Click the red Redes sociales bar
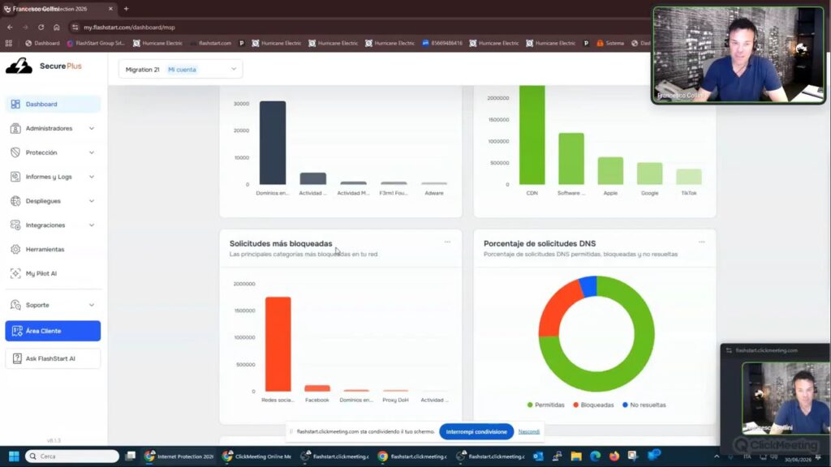831x467 pixels. pyautogui.click(x=278, y=344)
